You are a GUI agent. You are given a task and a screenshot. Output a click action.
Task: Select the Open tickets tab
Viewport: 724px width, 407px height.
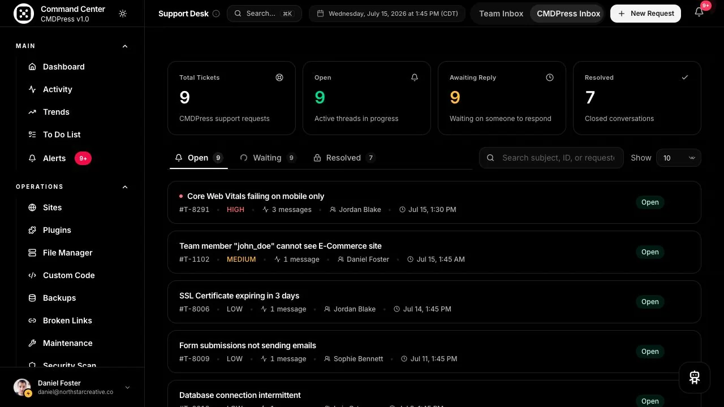[199, 158]
